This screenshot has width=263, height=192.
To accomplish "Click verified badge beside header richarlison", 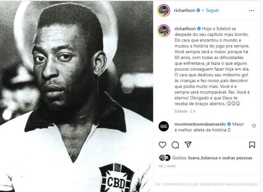I will (x=198, y=10).
